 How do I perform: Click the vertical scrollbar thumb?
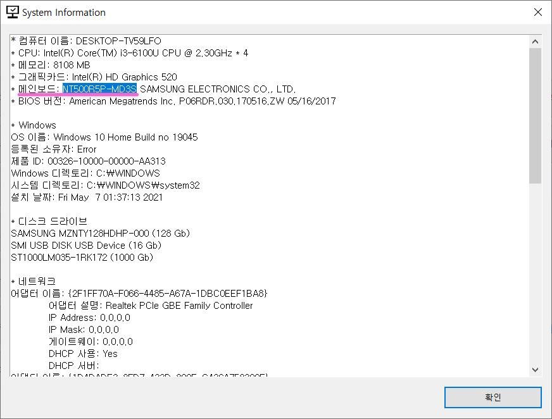[535, 114]
